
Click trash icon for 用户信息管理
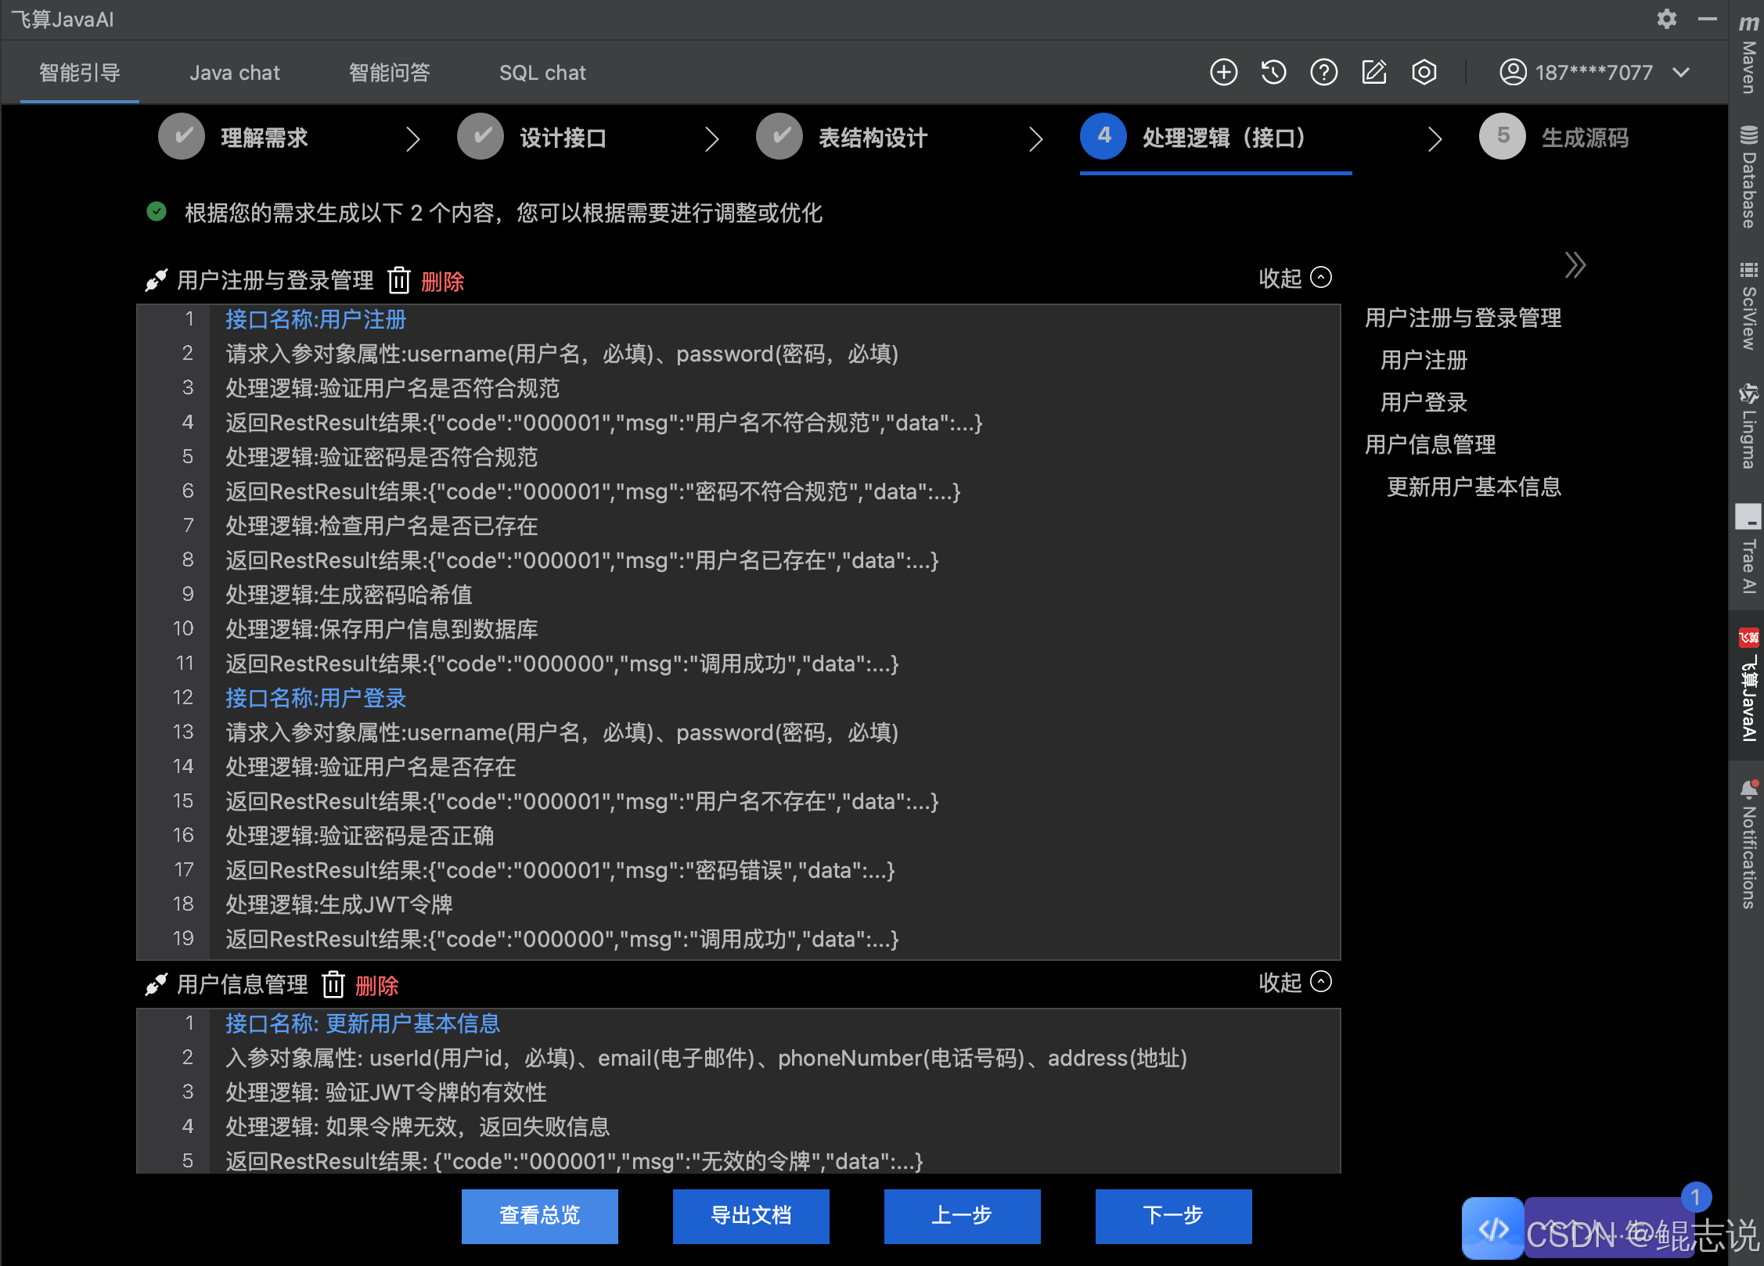333,984
